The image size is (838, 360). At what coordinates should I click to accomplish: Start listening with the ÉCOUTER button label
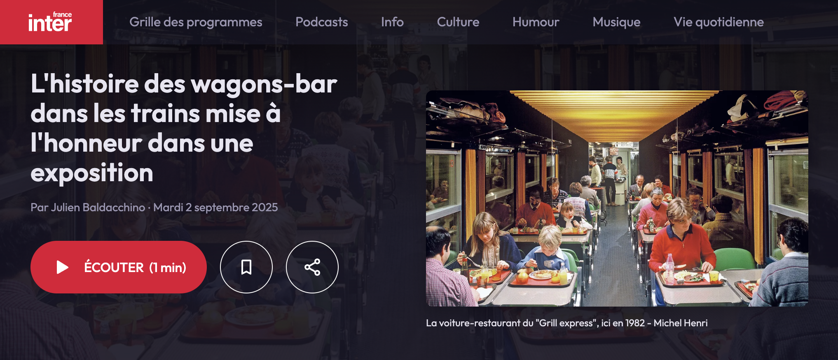(x=114, y=268)
